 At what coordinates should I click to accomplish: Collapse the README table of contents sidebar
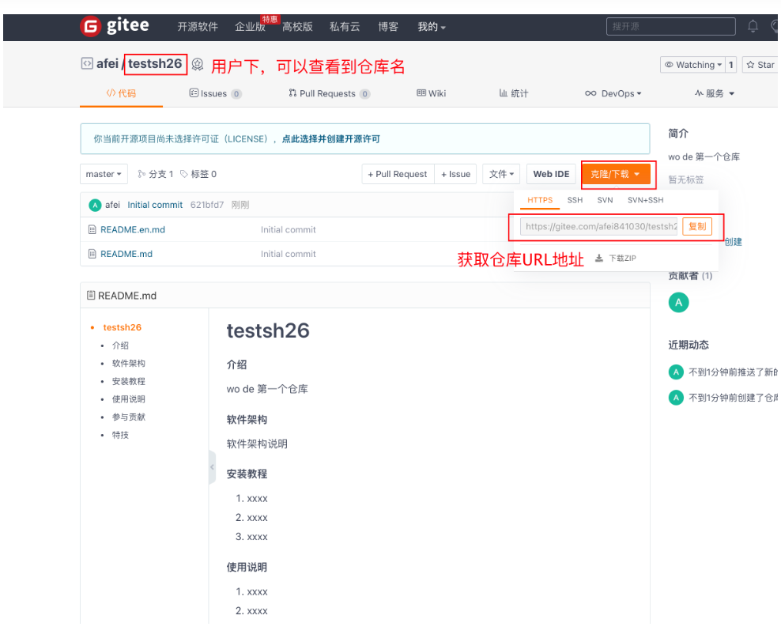[x=212, y=467]
